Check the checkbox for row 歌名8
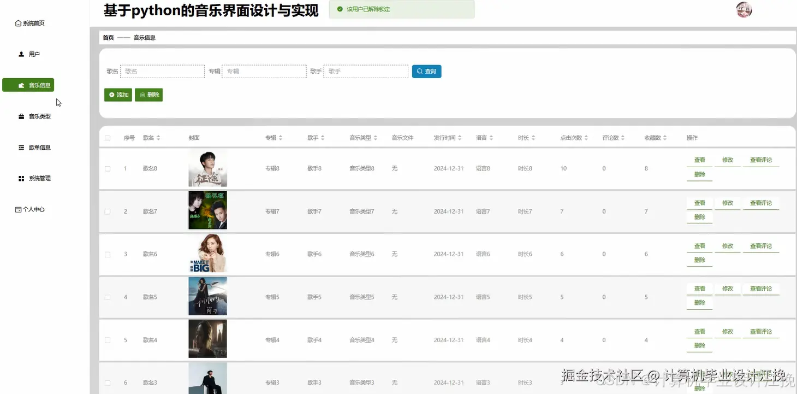Image resolution: width=797 pixels, height=394 pixels. tap(108, 169)
